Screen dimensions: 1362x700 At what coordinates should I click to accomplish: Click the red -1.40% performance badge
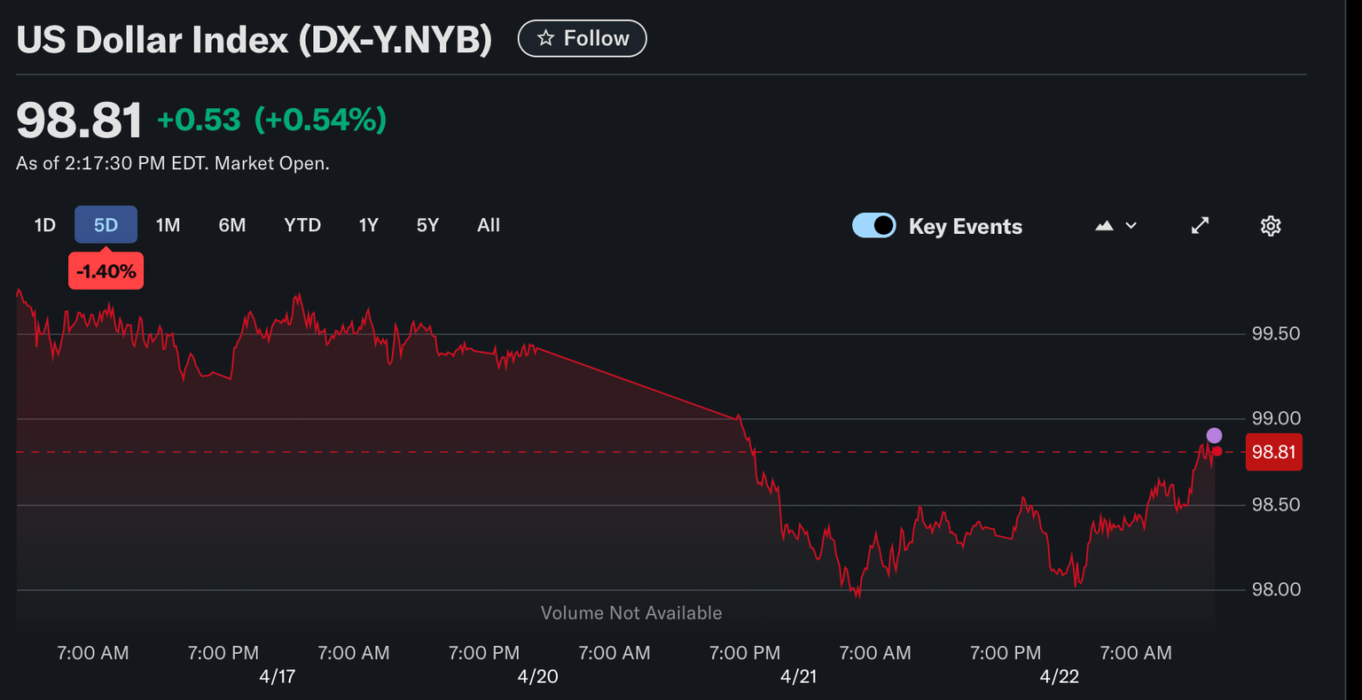(106, 270)
